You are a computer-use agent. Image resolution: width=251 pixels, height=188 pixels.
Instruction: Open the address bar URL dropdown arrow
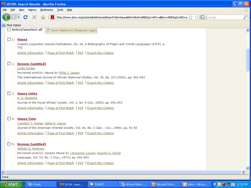coord(195,17)
